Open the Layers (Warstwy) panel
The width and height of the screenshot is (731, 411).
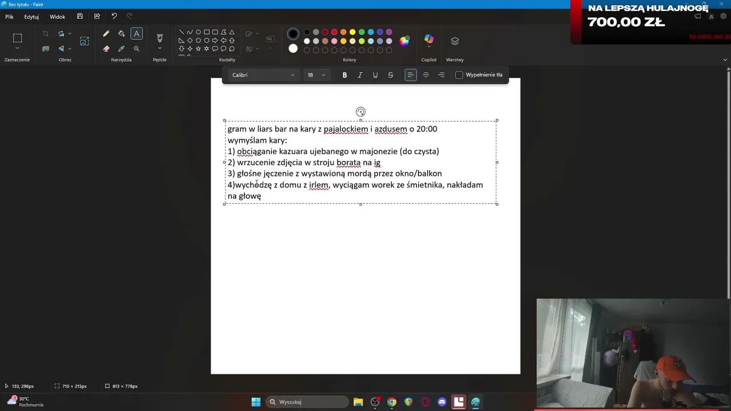[455, 41]
